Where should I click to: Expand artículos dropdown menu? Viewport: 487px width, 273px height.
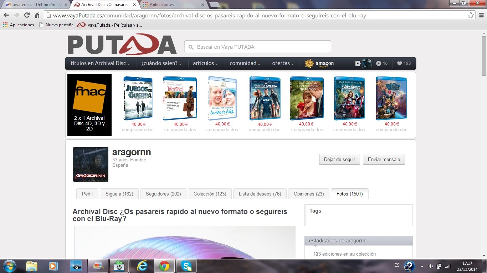click(x=206, y=63)
